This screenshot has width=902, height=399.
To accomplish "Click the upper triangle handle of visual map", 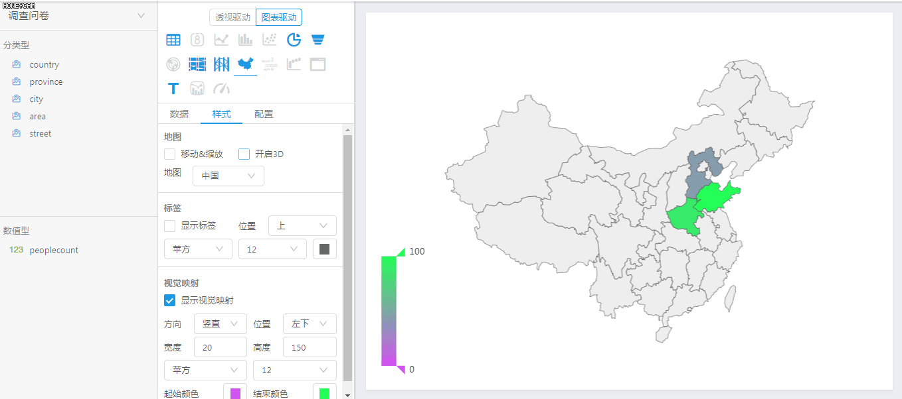I will point(401,252).
